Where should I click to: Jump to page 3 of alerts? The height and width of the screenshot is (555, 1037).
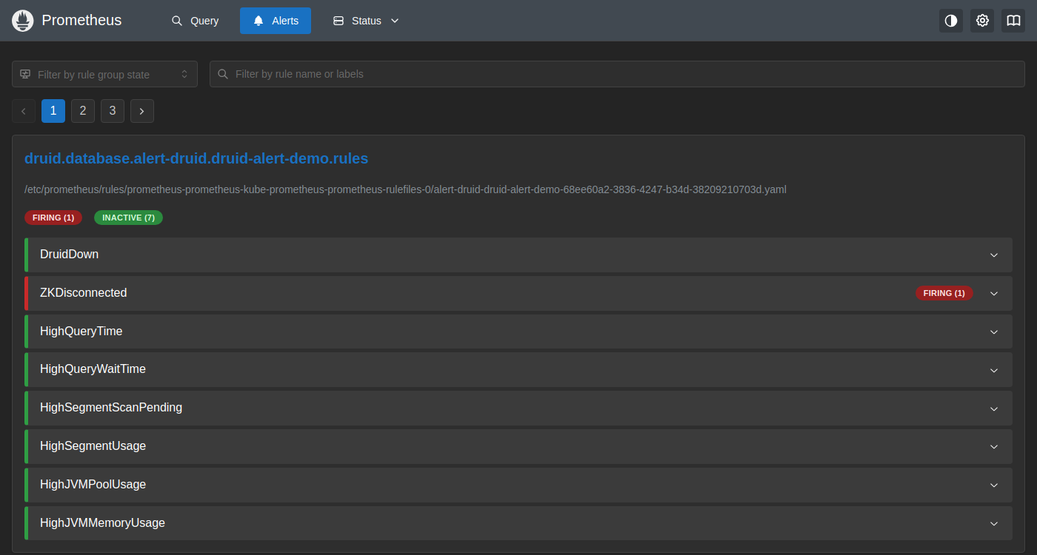[113, 111]
